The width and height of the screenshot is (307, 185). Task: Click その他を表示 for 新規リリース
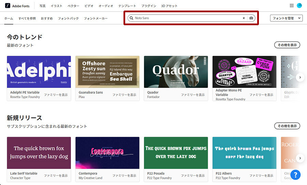coord(287,126)
